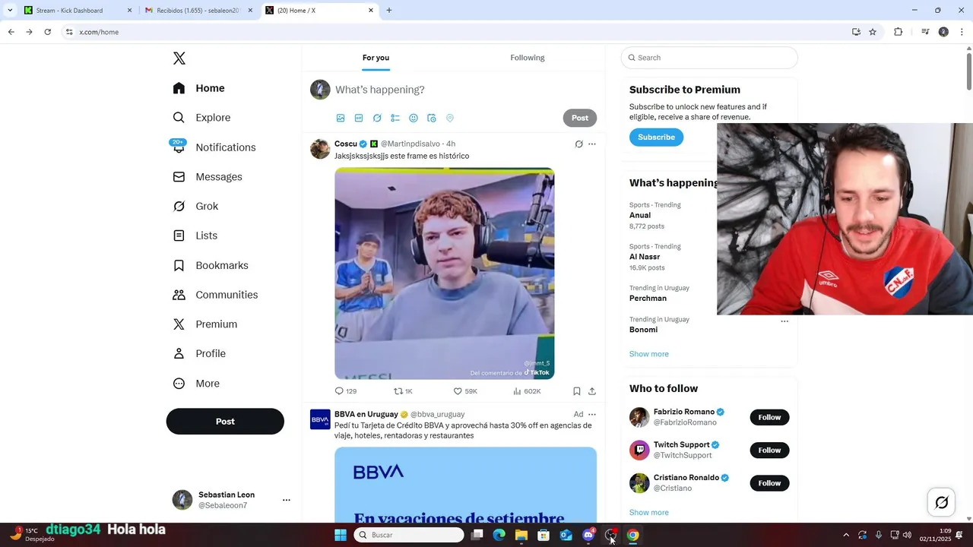Open Messages in sidebar

click(x=208, y=176)
